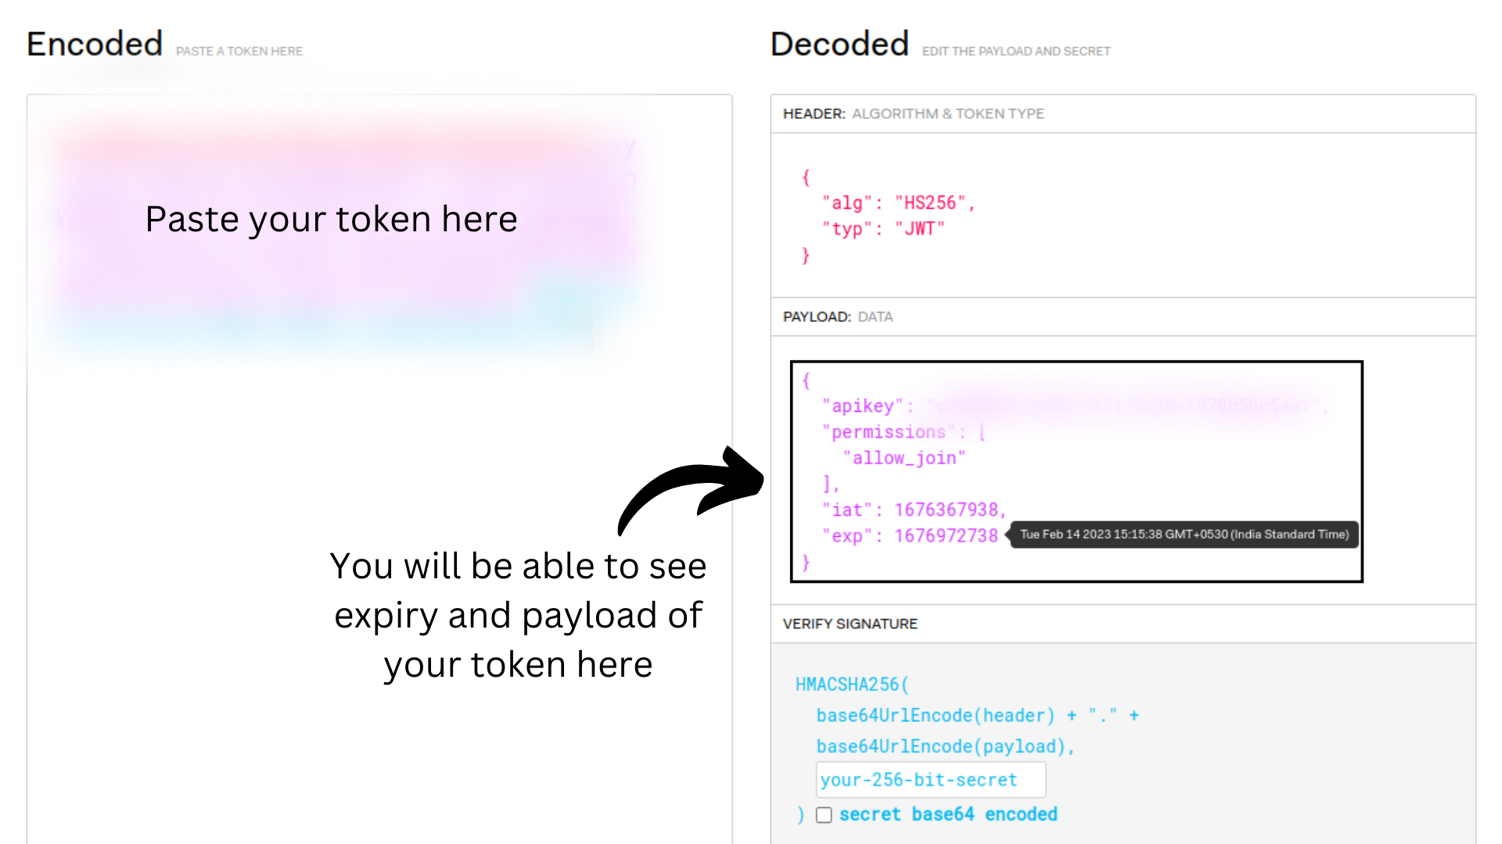Image resolution: width=1502 pixels, height=844 pixels.
Task: Click the Decoded heading
Action: coord(839,44)
